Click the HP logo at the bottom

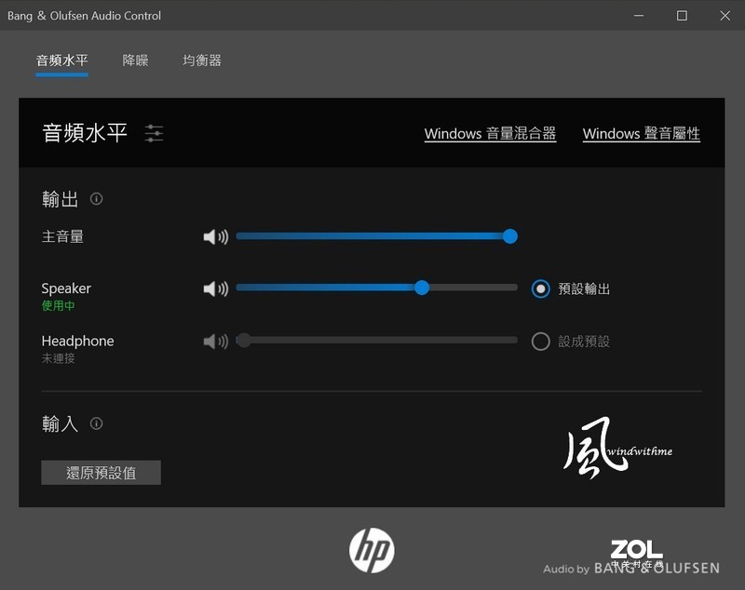pos(371,549)
